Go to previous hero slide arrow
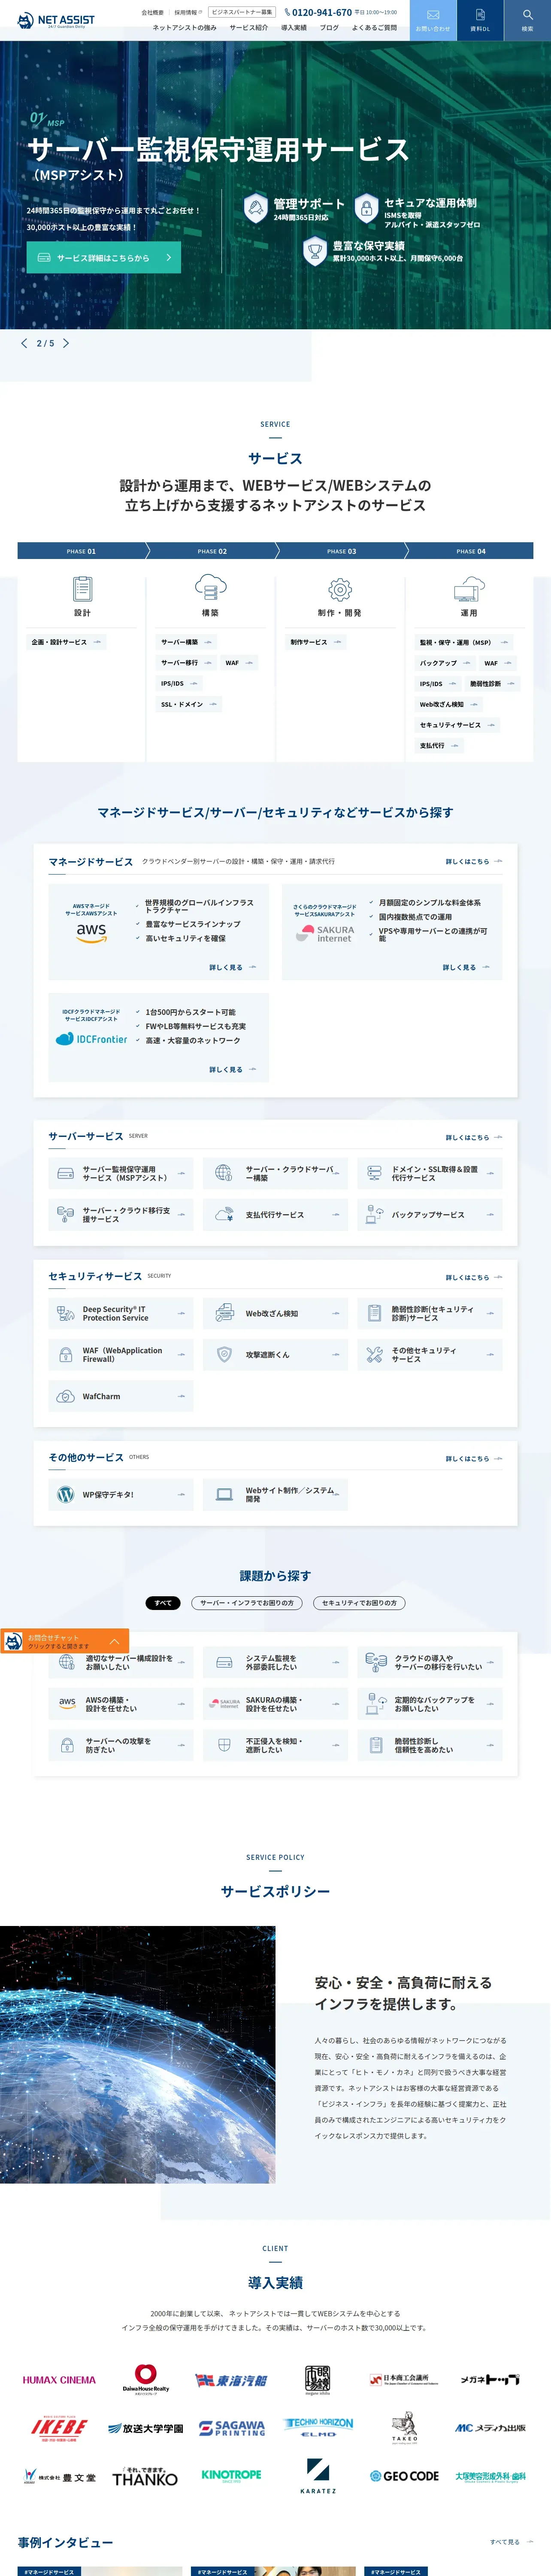 point(24,343)
